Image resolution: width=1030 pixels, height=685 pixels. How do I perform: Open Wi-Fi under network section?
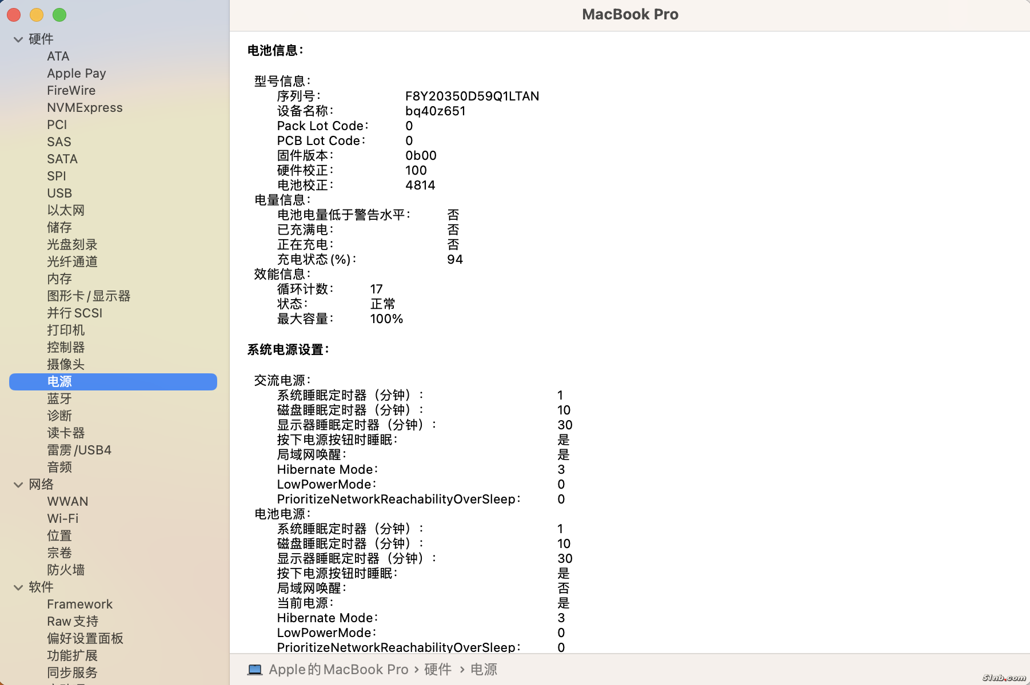point(63,519)
